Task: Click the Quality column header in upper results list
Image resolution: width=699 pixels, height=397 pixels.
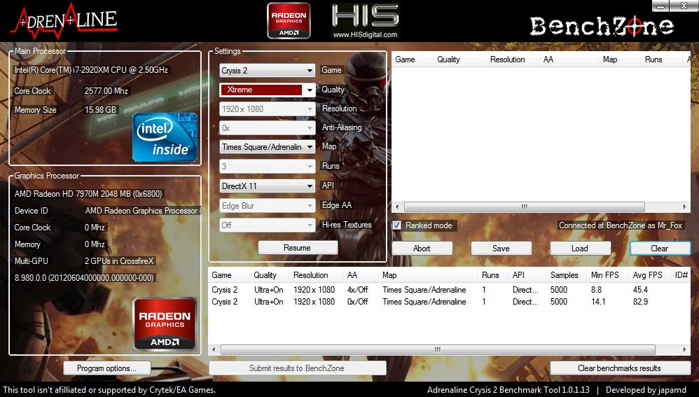Action: (x=459, y=60)
